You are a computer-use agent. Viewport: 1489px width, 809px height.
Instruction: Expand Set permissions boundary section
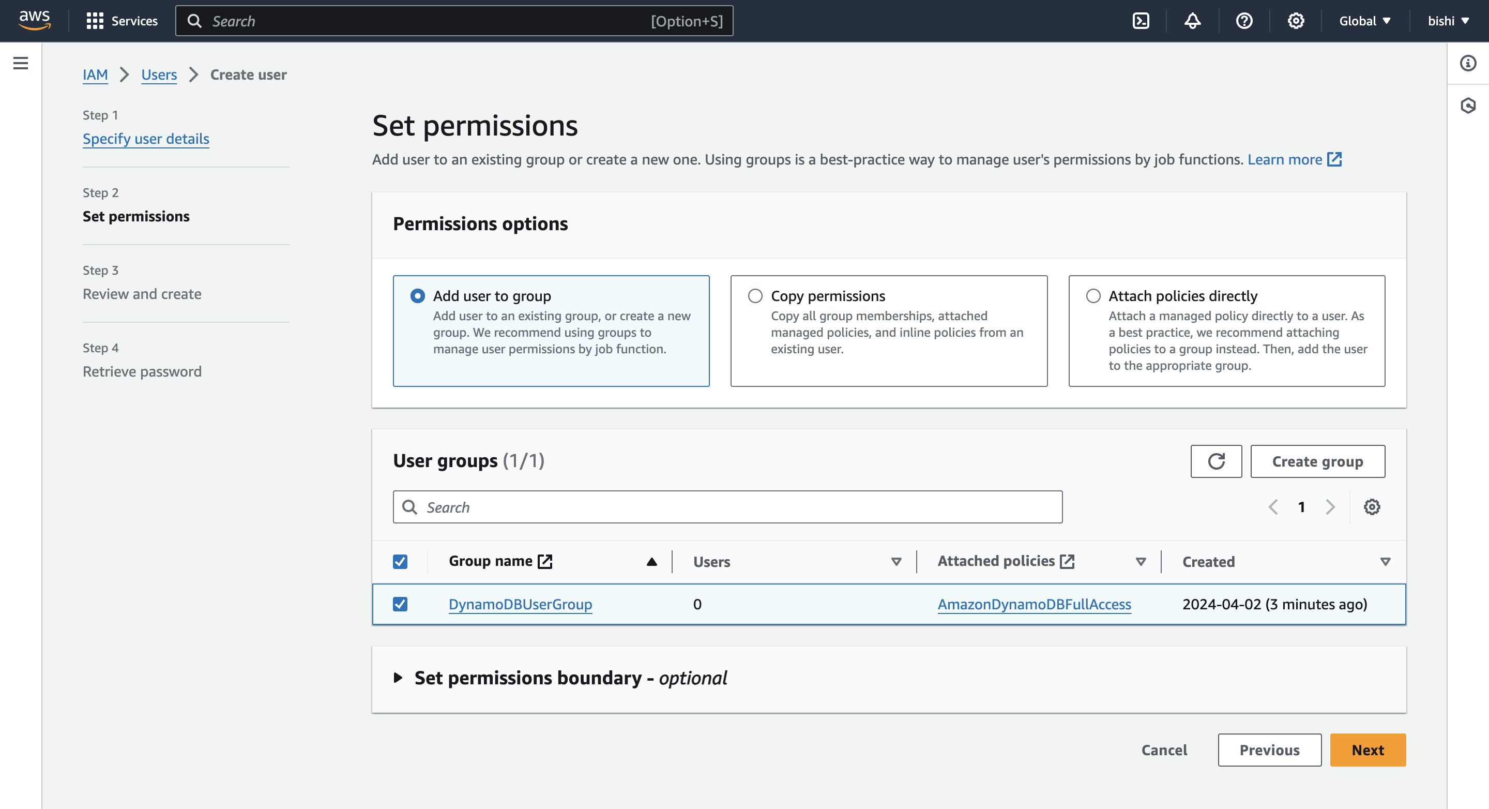(x=398, y=678)
